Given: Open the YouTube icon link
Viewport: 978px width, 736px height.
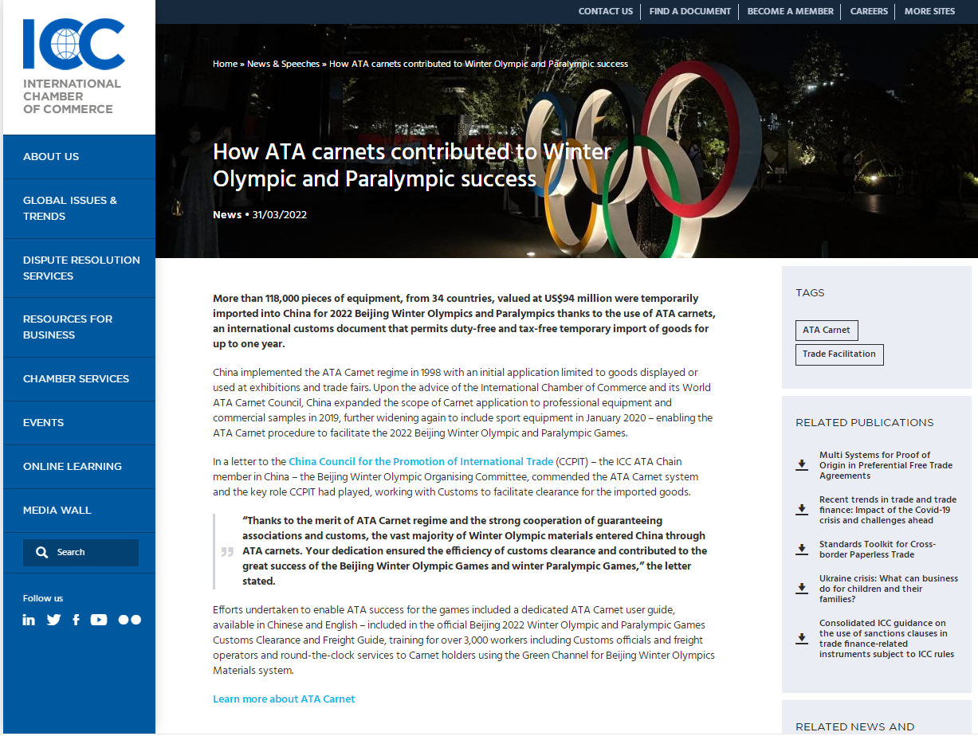Looking at the screenshot, I should (x=99, y=620).
